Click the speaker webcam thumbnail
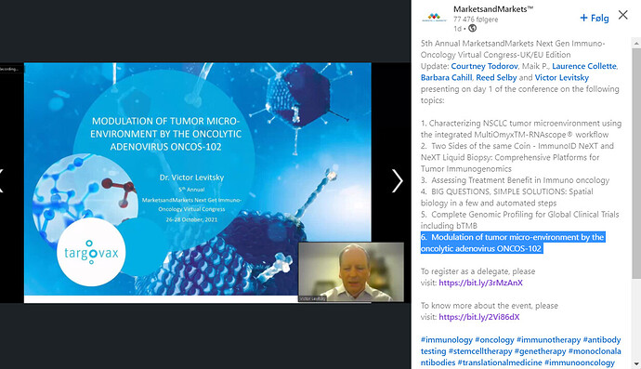The width and height of the screenshot is (641, 369). pyautogui.click(x=351, y=272)
